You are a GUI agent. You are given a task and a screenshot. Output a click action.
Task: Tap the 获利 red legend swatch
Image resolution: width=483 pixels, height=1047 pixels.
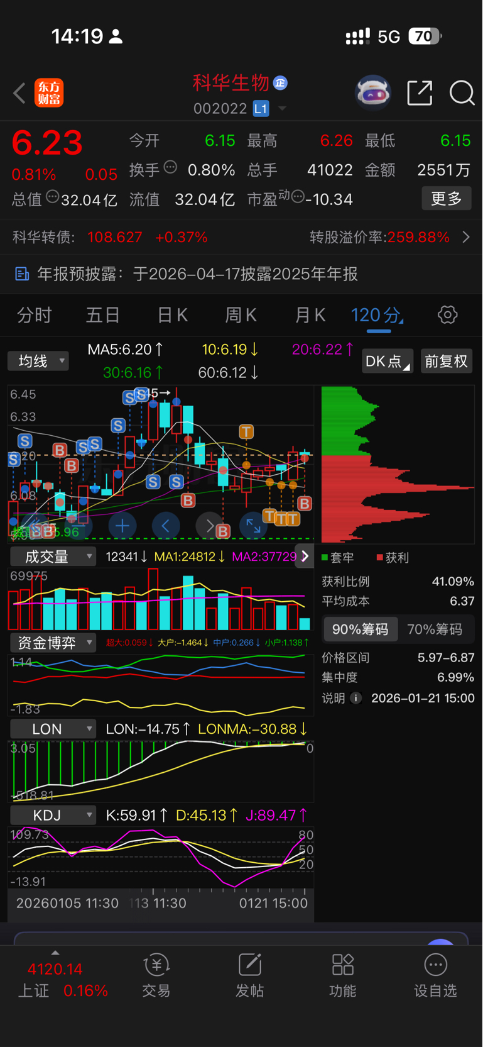click(x=379, y=557)
